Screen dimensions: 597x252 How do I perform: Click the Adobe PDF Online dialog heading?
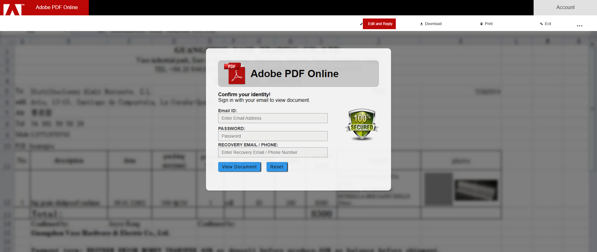(x=294, y=74)
